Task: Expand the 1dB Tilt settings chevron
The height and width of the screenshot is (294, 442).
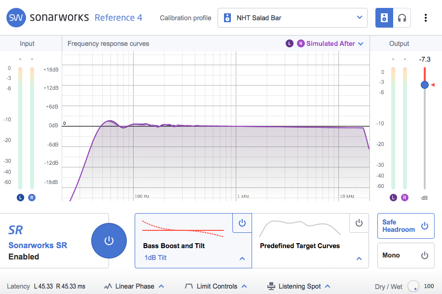Action: pyautogui.click(x=242, y=258)
